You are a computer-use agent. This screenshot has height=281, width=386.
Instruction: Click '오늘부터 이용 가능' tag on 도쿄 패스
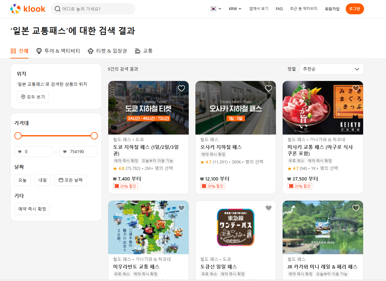[158, 161]
